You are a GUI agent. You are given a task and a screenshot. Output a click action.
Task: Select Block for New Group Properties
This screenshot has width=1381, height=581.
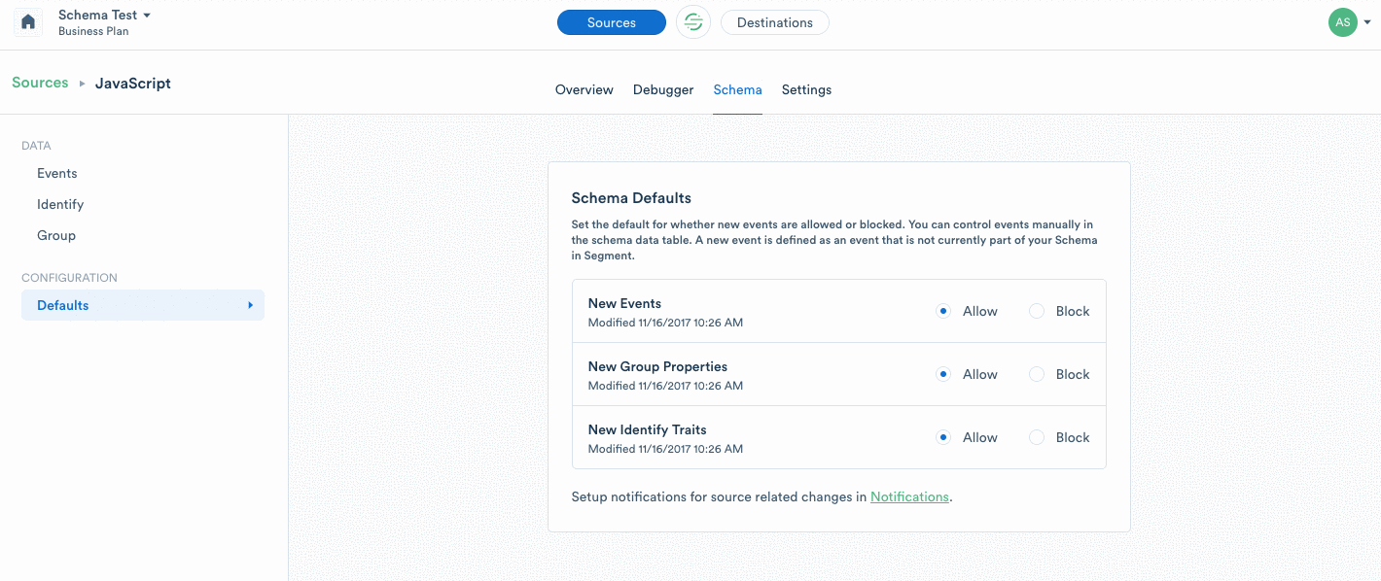click(1037, 374)
